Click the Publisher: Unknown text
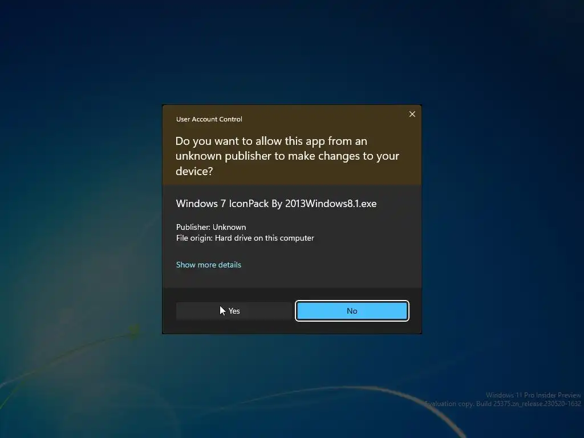Screen dimensions: 584x438 [211, 227]
